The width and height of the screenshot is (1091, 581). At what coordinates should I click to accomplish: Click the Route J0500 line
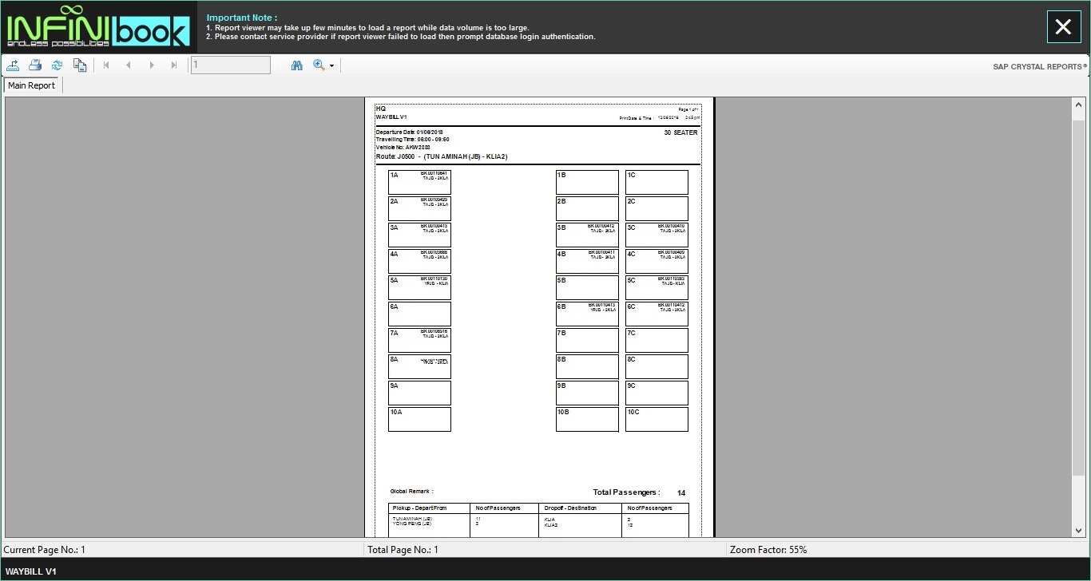pyautogui.click(x=442, y=156)
